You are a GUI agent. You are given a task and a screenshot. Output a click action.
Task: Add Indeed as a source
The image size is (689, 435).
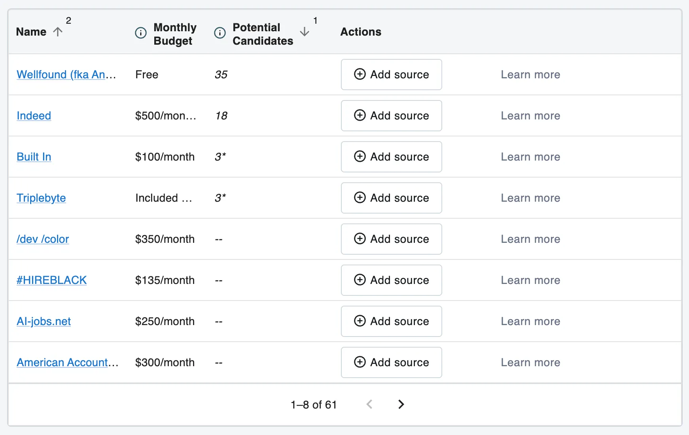pos(392,115)
